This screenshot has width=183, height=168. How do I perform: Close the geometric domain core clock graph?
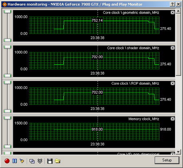click(x=173, y=13)
